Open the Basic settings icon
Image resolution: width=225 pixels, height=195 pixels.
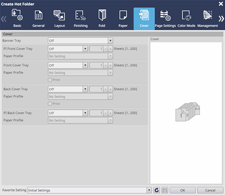[17, 19]
